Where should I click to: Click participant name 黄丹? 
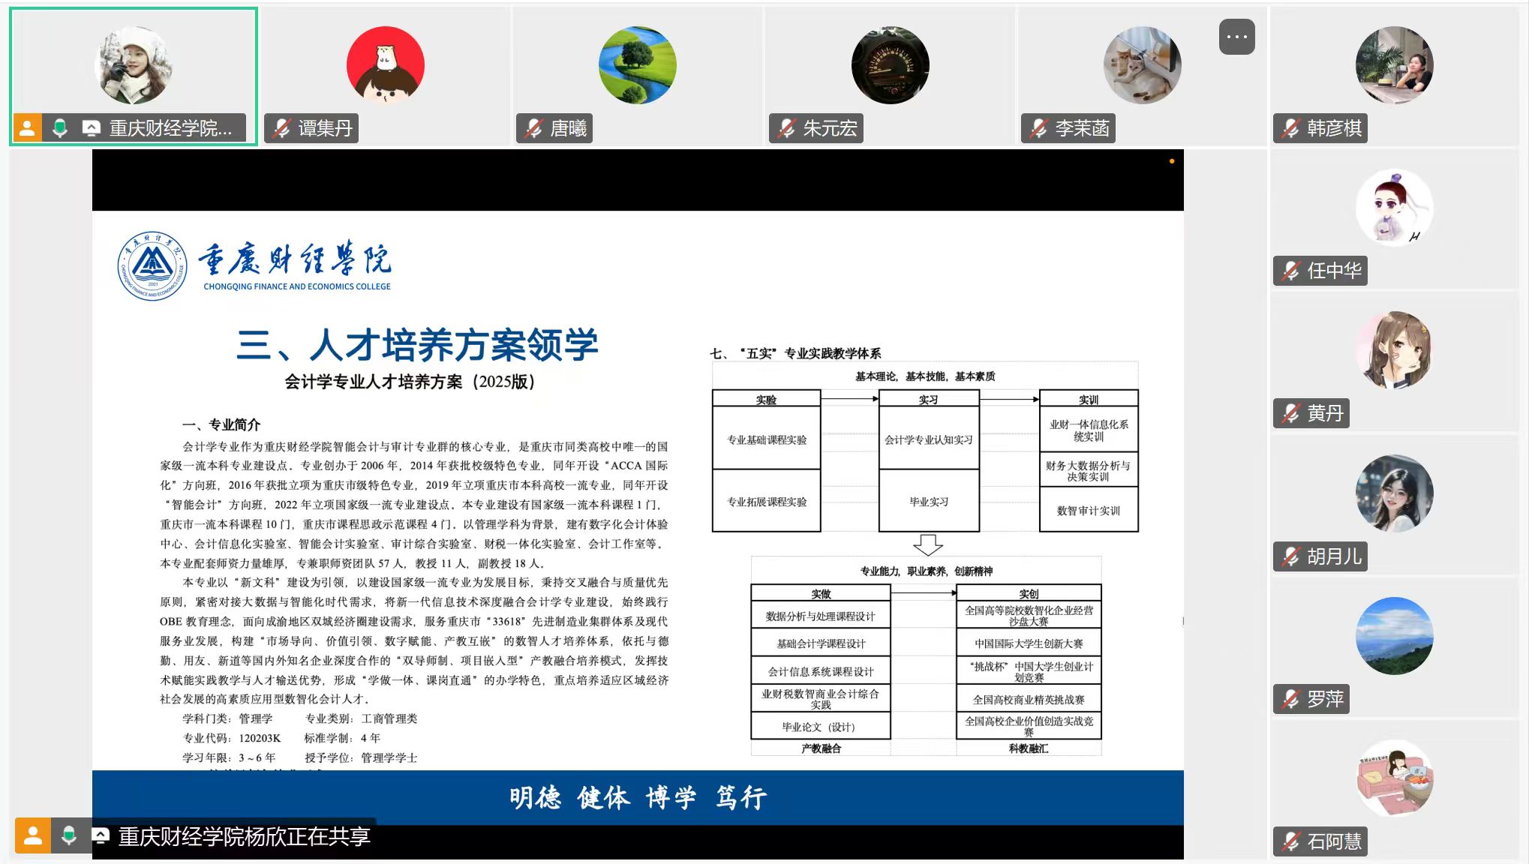[1325, 413]
